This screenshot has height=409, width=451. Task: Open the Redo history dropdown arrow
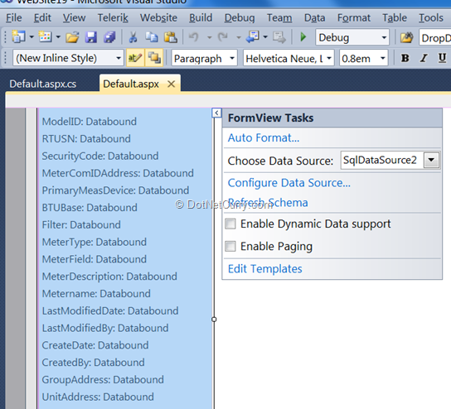point(239,37)
